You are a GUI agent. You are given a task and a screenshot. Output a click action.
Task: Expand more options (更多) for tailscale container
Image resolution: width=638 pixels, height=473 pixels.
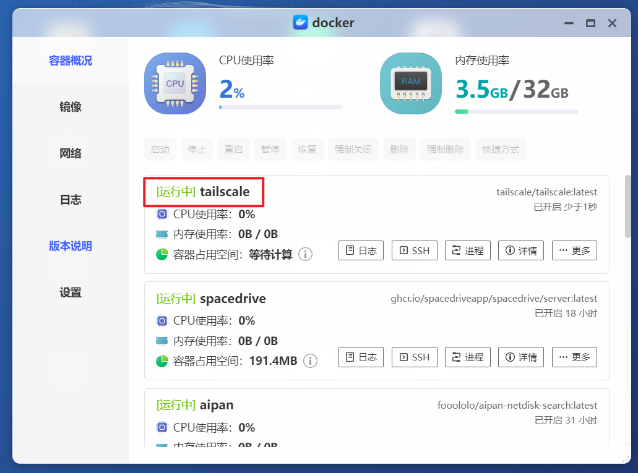click(x=574, y=250)
